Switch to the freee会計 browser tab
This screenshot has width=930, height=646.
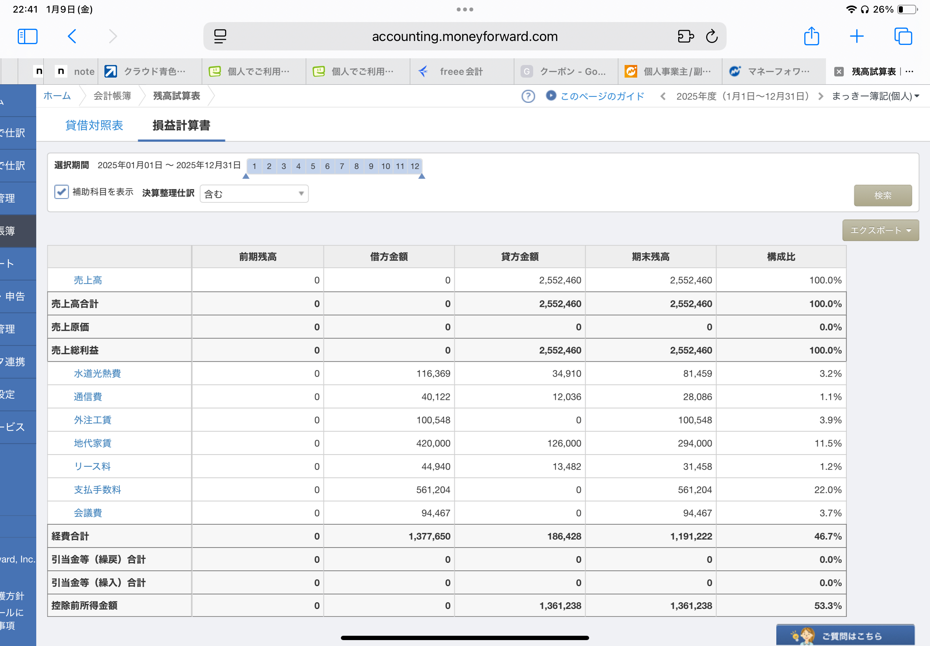(x=461, y=72)
